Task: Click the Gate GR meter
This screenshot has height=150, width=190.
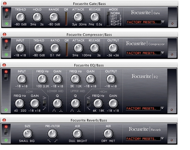Action: 66,18
